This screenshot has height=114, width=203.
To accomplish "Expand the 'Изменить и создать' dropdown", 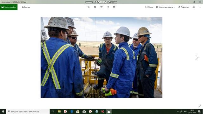I will [166, 7].
